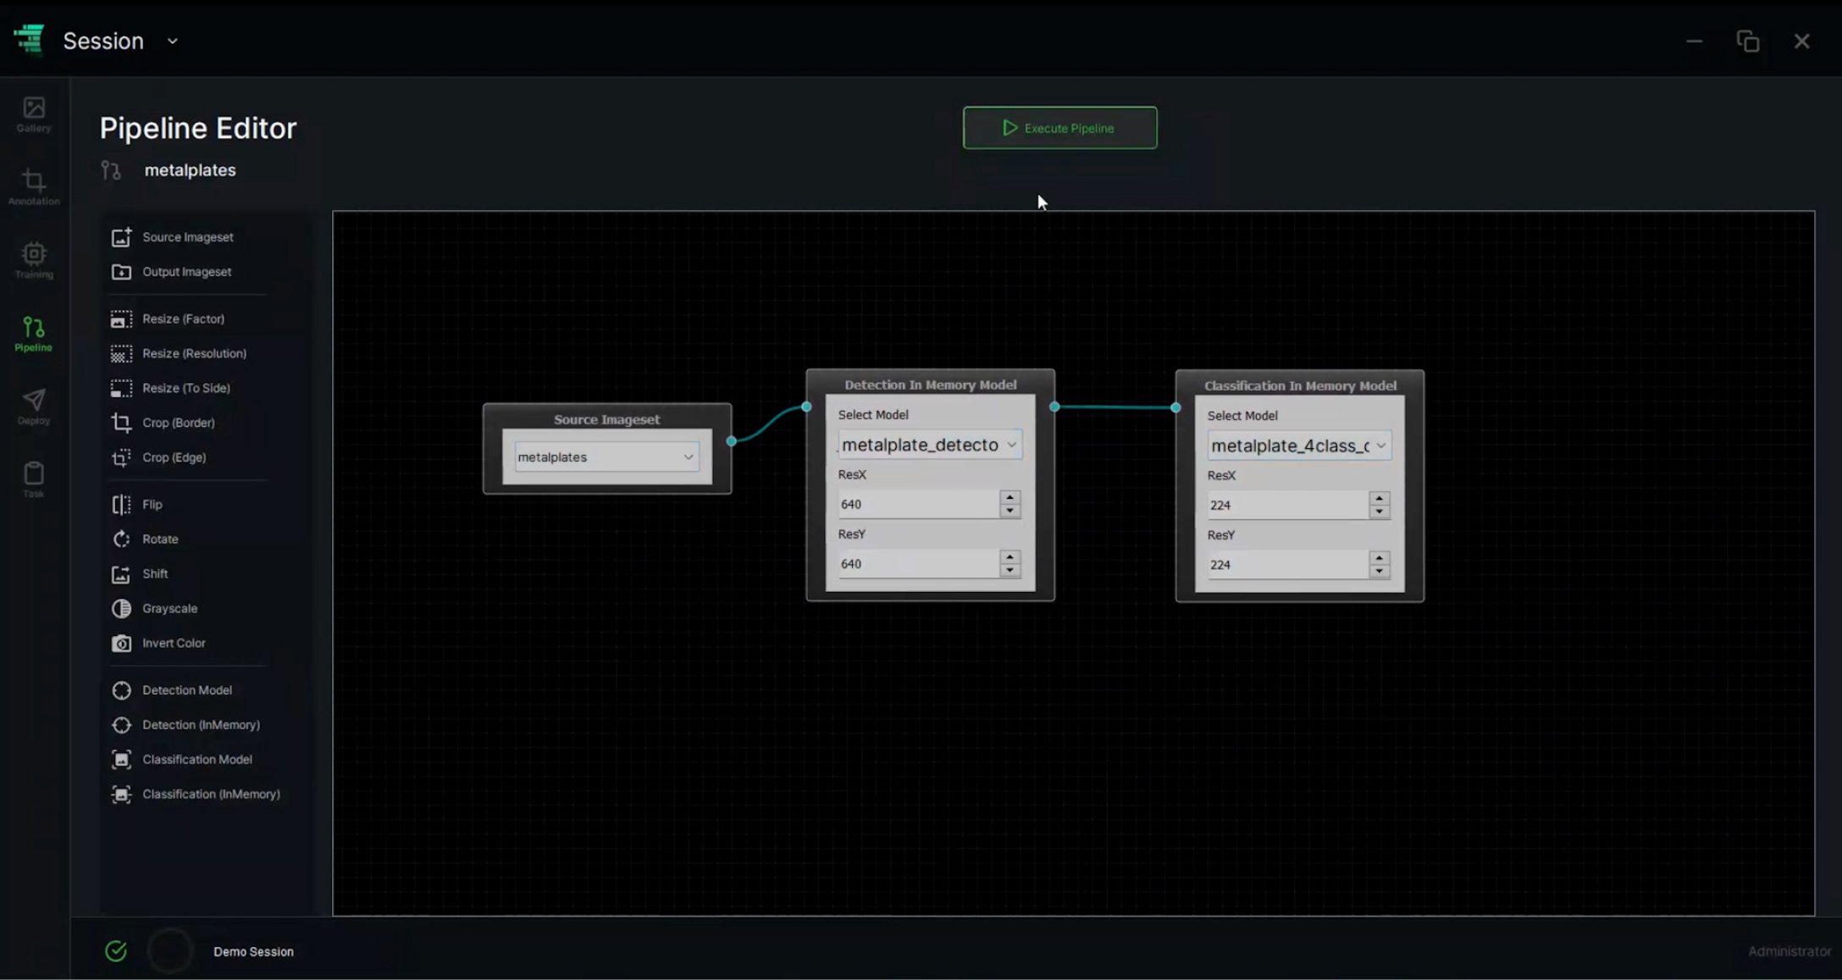
Task: Open the Deploy sidebar section
Action: pyautogui.click(x=34, y=407)
